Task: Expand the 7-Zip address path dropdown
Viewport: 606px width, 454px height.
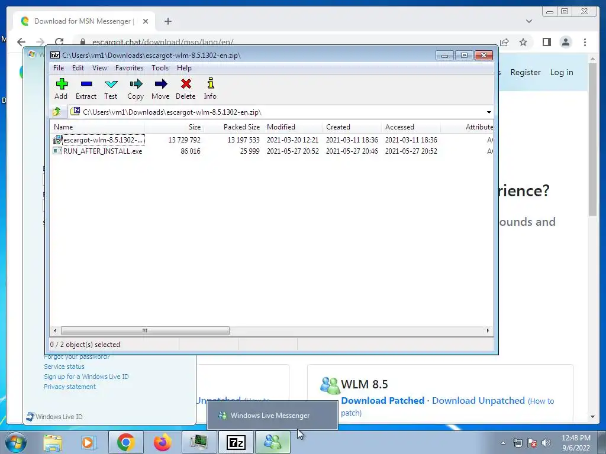Action: pos(489,112)
